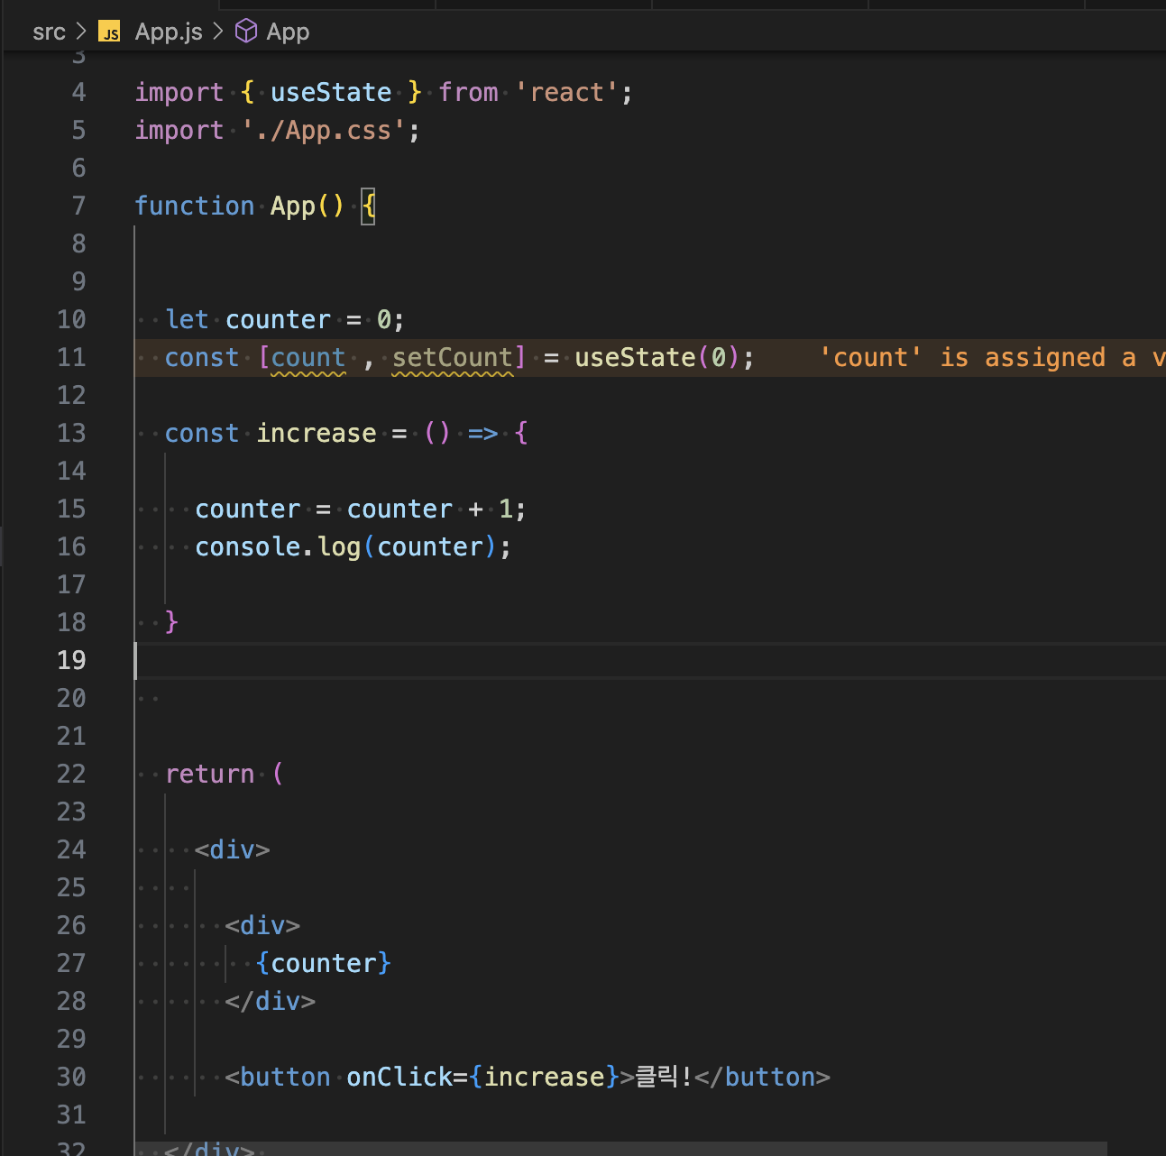Click 'counter' in the let declaration on line 10
Screen dimensions: 1166x1156
click(x=278, y=319)
